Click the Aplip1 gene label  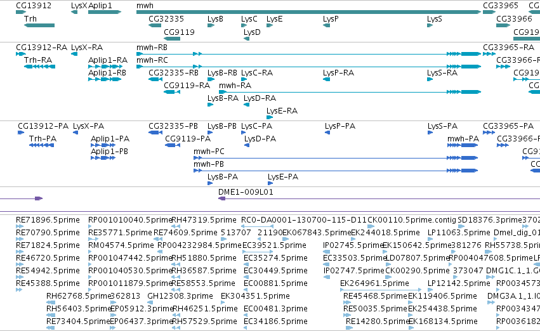[100, 6]
